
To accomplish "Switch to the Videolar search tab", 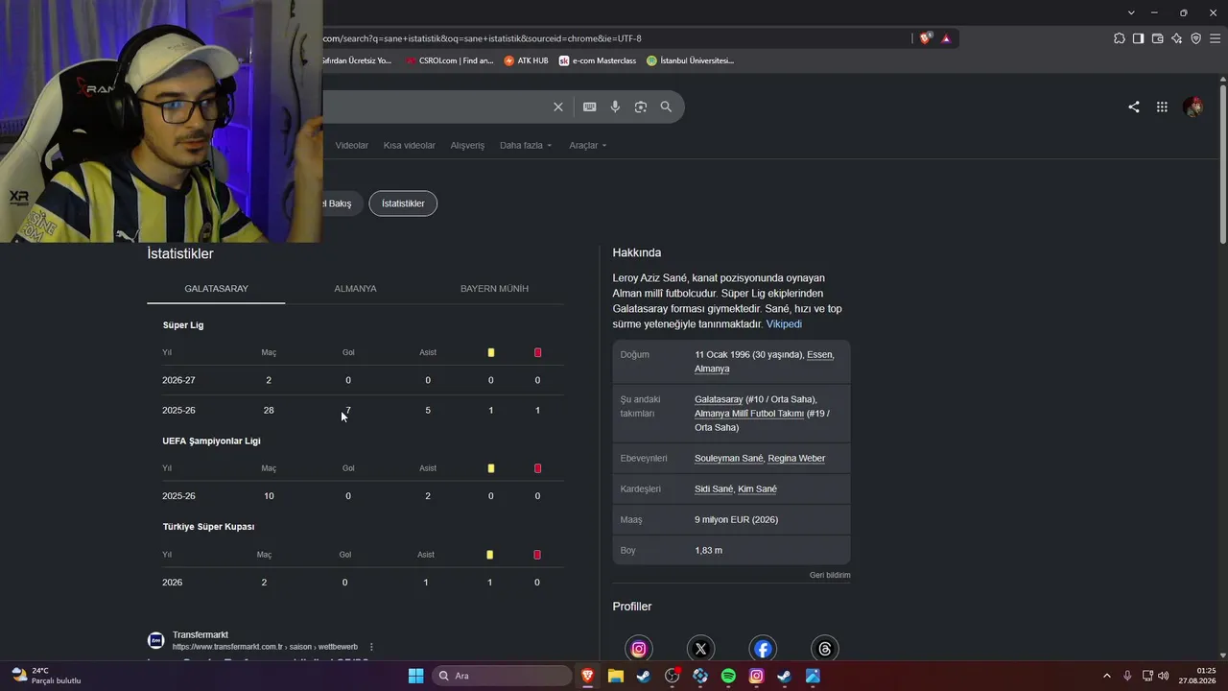I will coord(351,146).
